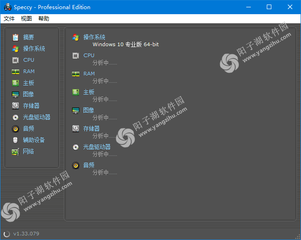The image size is (301, 240).
Task: Click the 操作系统 Windows flag icon in sidebar
Action: (16, 49)
